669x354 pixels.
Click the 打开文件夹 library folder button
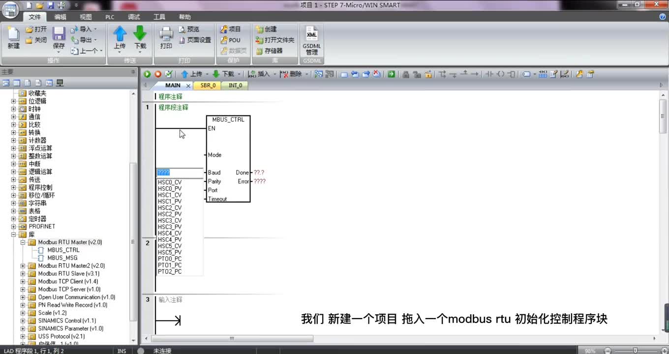(275, 40)
